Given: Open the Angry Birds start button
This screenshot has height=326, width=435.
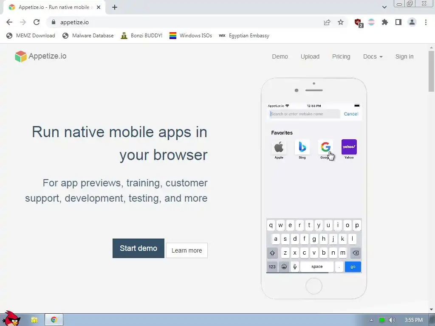Looking at the screenshot, I should click(11, 319).
